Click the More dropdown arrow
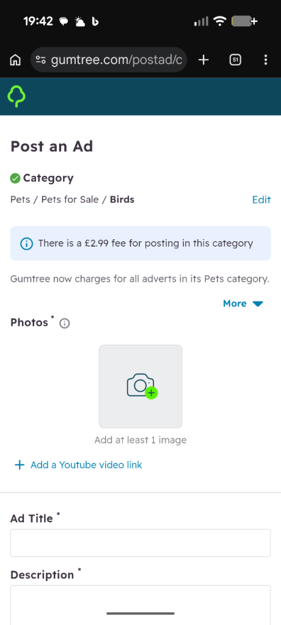281x625 pixels. [x=258, y=304]
